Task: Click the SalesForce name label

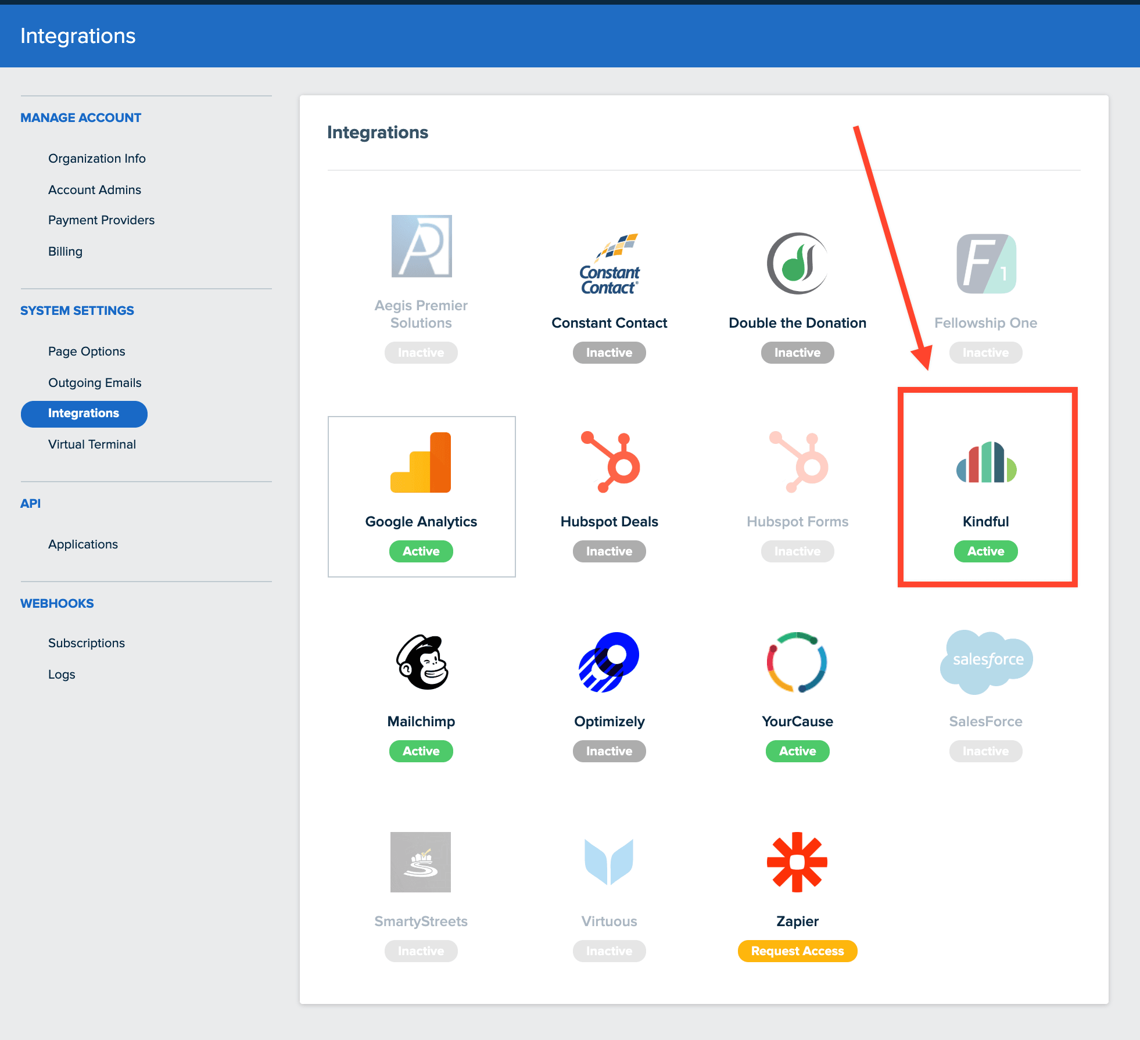Action: pyautogui.click(x=986, y=722)
